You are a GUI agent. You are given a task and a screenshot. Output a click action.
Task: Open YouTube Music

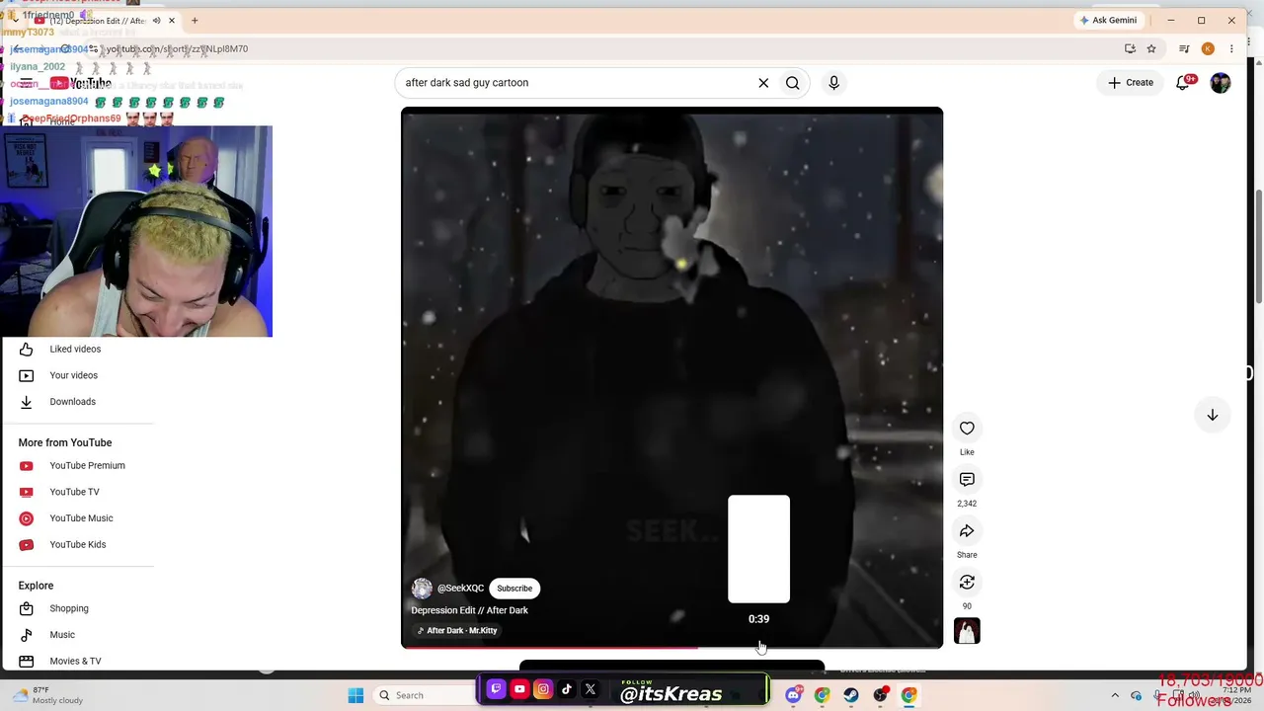(79, 518)
